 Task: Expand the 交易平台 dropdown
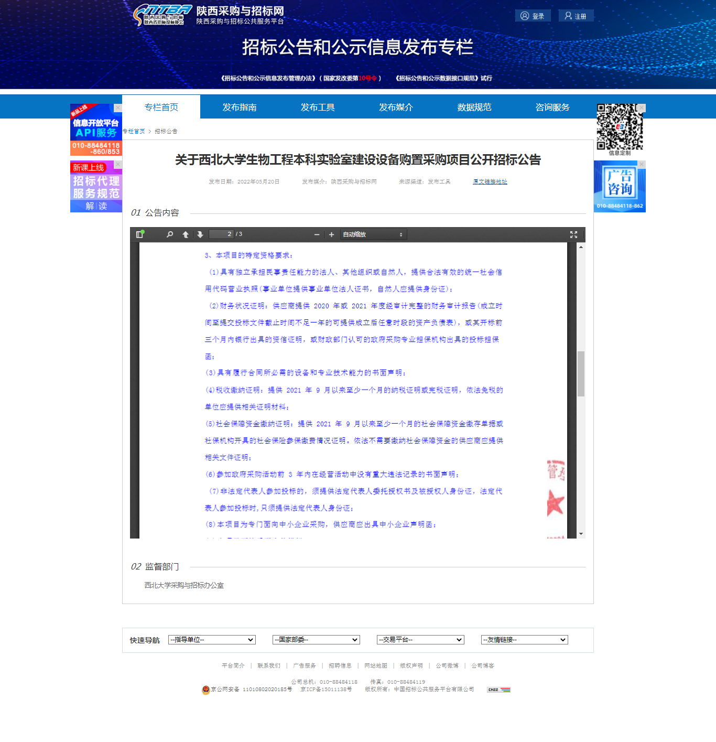tap(420, 640)
